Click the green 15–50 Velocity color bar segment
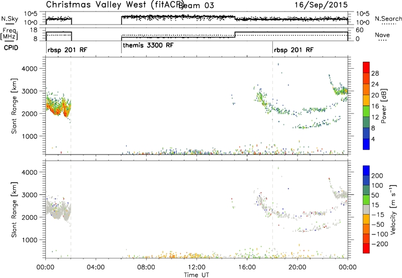 coord(366,200)
